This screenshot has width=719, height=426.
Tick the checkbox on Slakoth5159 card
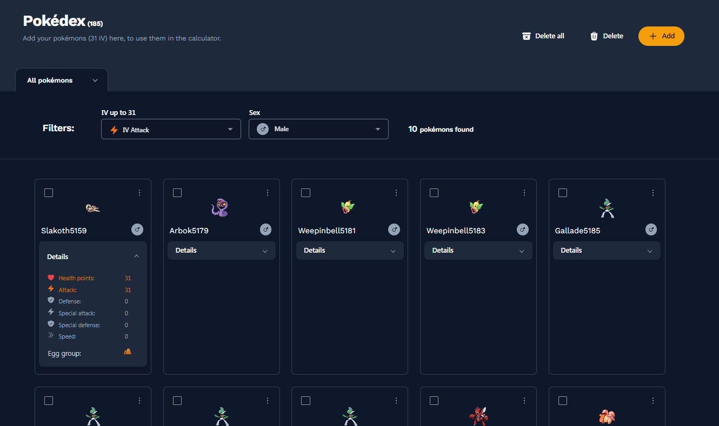(x=49, y=193)
